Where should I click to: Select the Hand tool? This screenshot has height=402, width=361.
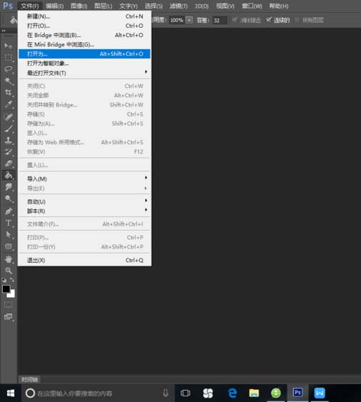(9, 259)
